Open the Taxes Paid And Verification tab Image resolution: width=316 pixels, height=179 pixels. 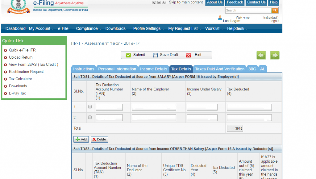(219, 69)
